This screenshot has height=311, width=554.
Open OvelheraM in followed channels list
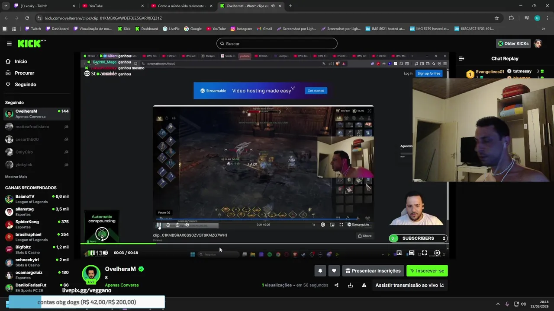(37, 114)
